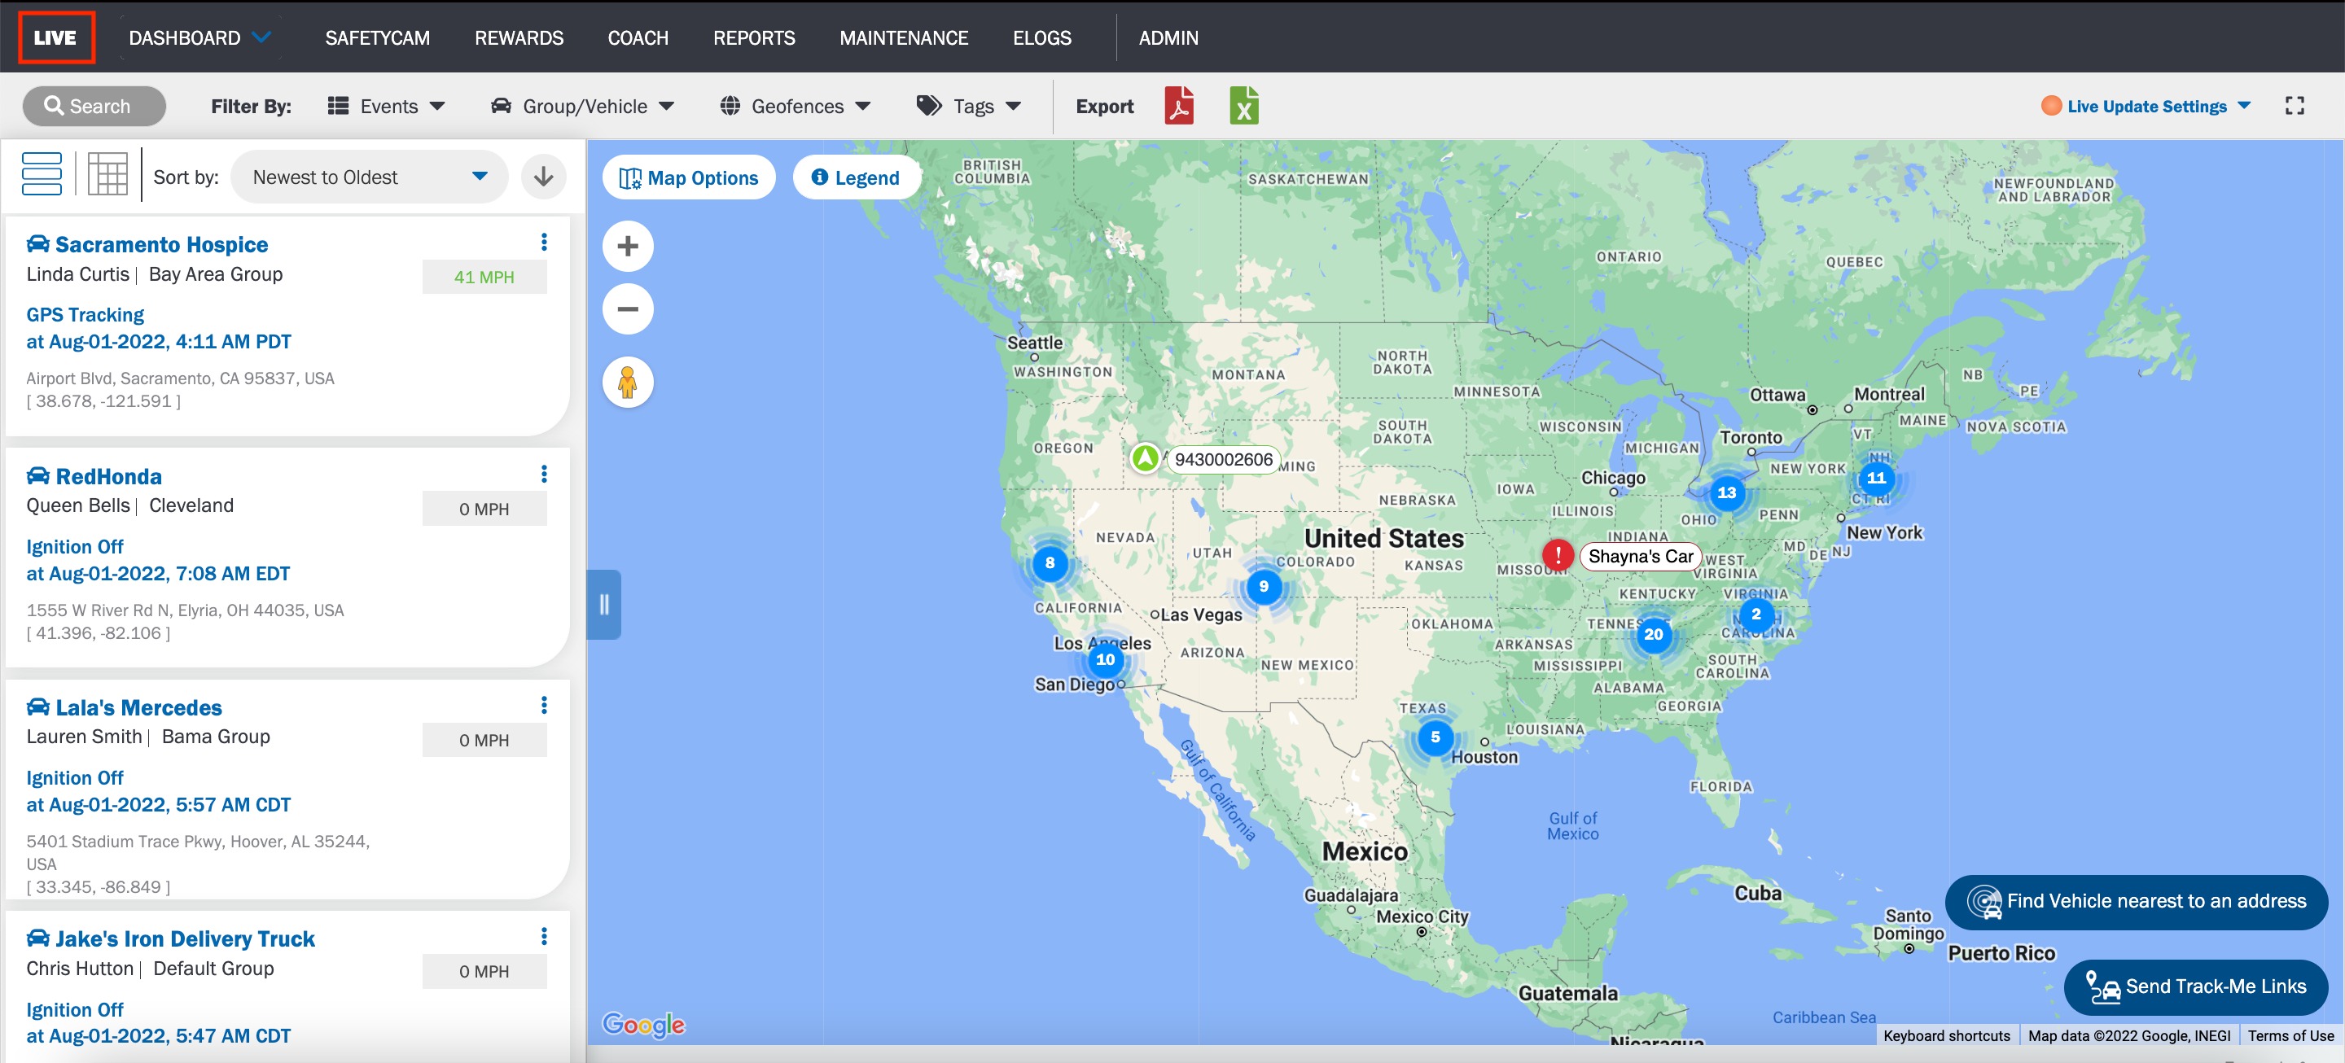Reverse sort direction arrow button
The height and width of the screenshot is (1063, 2345).
pos(543,177)
